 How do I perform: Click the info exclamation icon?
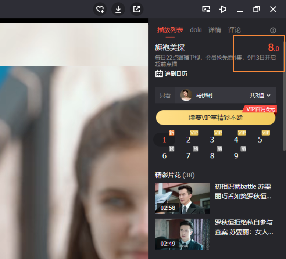[x=273, y=30]
